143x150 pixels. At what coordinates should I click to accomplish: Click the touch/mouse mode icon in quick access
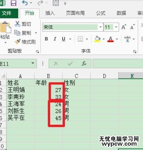56,3
